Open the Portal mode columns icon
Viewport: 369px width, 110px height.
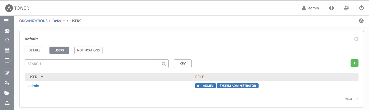point(7,61)
